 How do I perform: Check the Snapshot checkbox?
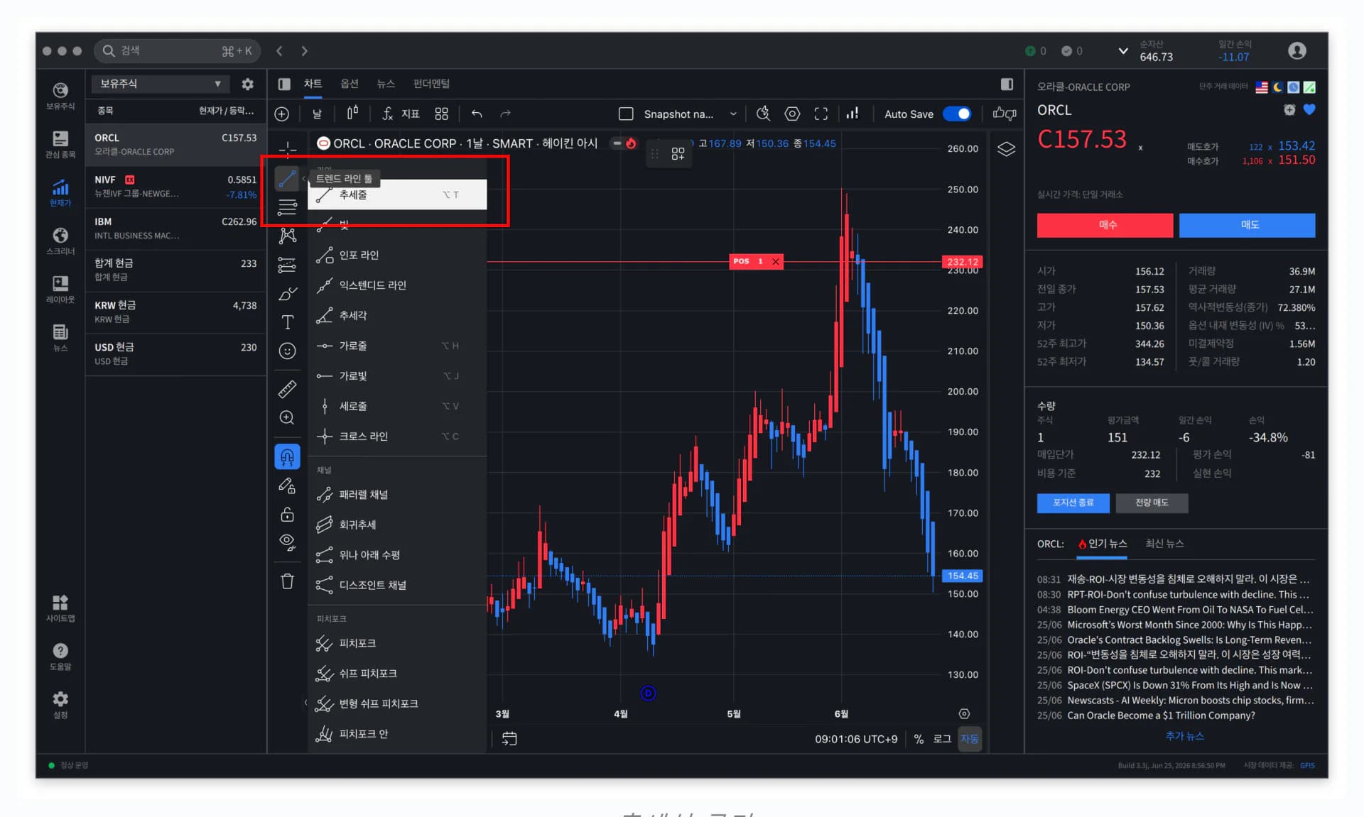point(626,114)
